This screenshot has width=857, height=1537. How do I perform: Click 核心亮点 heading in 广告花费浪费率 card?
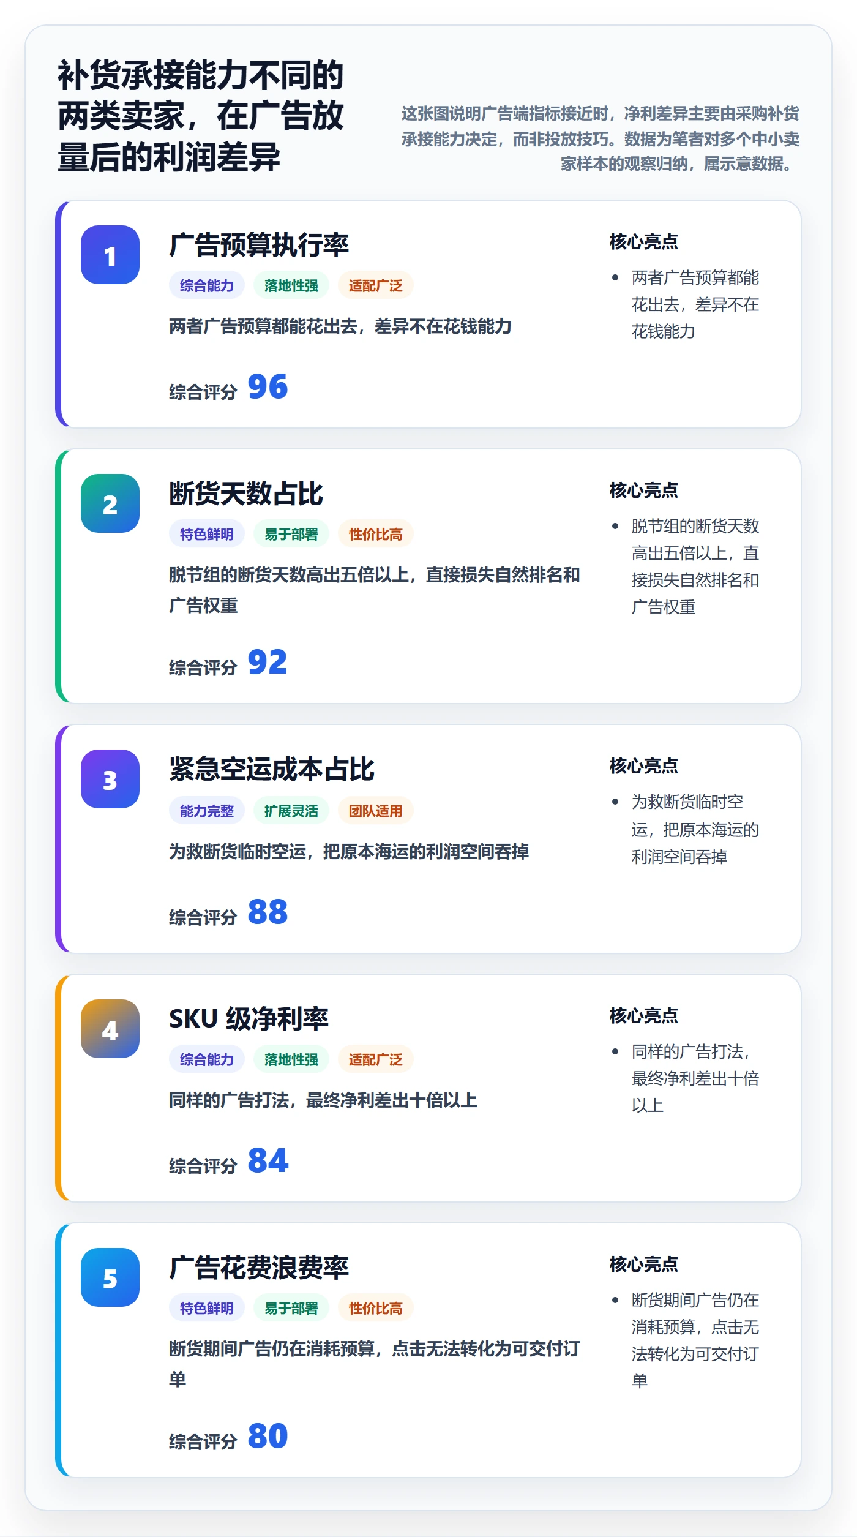(x=644, y=1265)
